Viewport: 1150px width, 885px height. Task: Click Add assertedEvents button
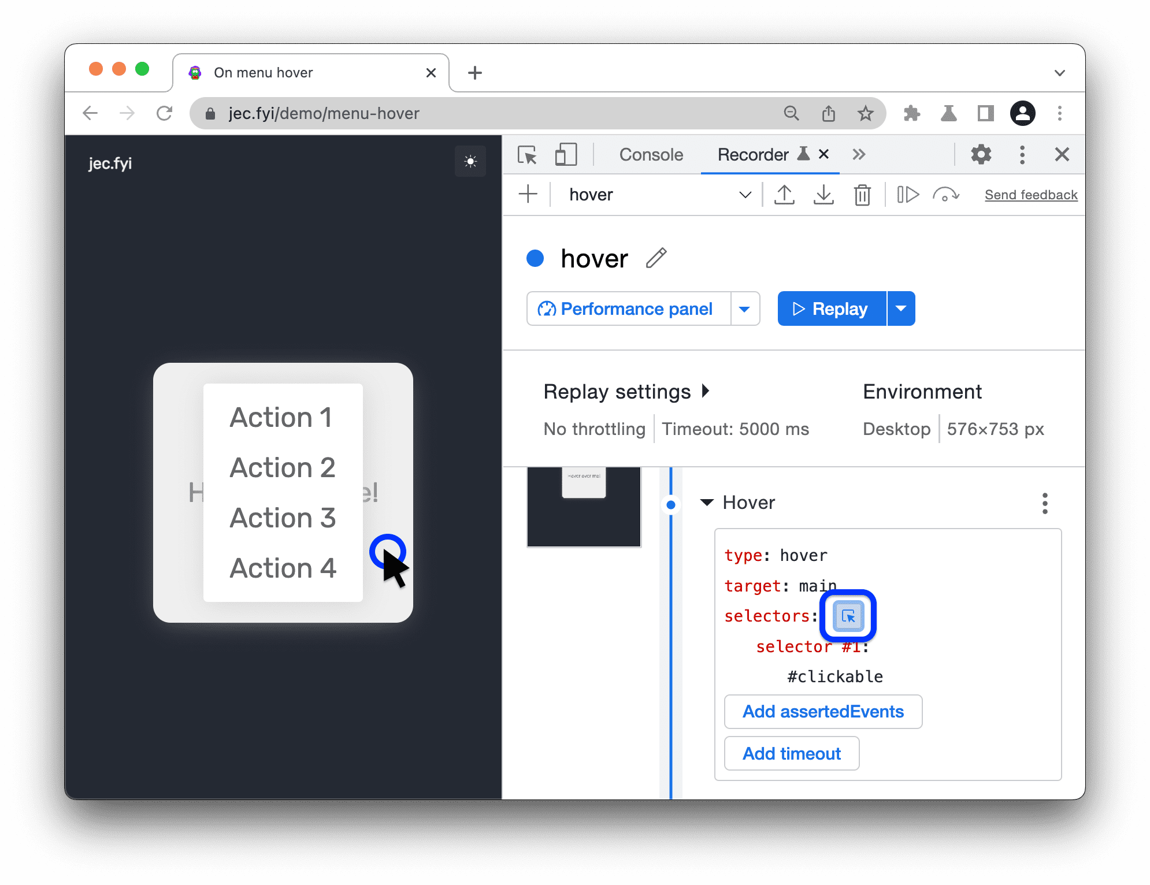tap(822, 710)
